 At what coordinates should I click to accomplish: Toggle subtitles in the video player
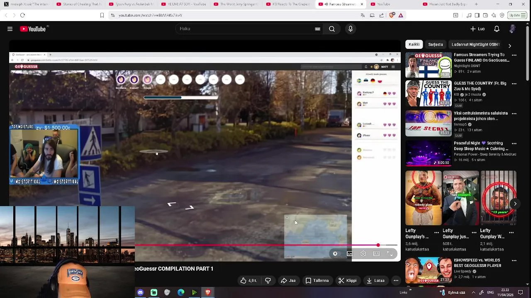coord(350,254)
